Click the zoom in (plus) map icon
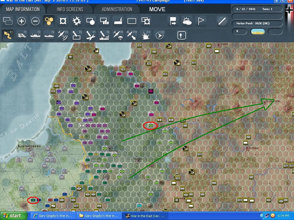294x220 pixels. click(22, 21)
